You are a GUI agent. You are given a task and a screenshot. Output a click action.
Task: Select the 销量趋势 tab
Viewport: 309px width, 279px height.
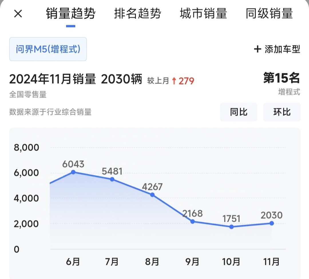pyautogui.click(x=71, y=13)
